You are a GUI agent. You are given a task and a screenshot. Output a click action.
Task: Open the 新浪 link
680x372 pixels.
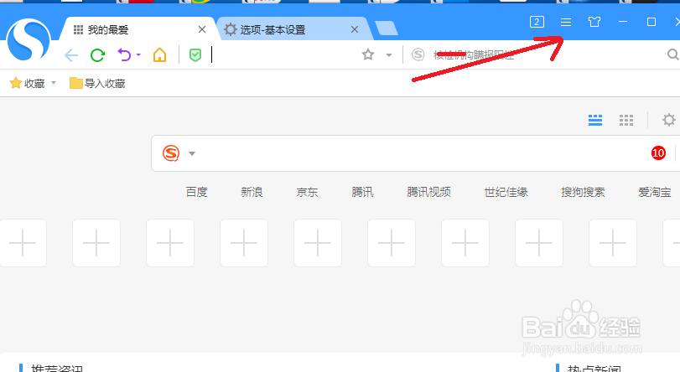click(x=252, y=192)
